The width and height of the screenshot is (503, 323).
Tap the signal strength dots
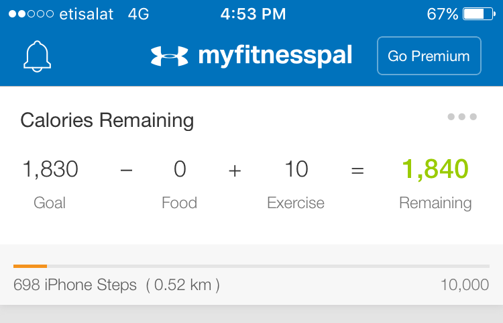(31, 14)
